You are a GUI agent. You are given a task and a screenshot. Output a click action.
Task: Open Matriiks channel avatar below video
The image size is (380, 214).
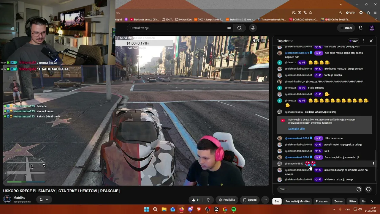[7, 199]
